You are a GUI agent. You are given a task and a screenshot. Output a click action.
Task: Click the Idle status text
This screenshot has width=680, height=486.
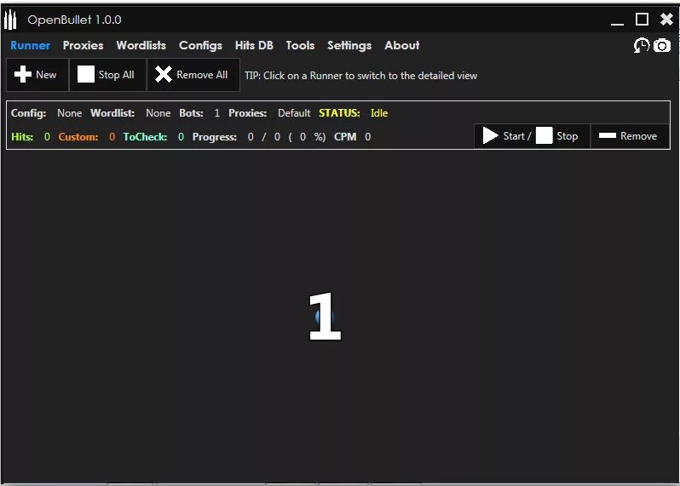coord(379,113)
